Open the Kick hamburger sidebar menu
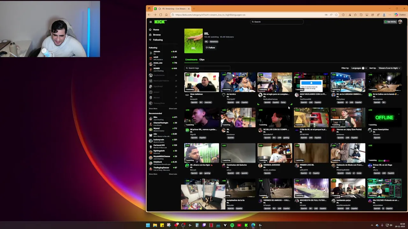Image resolution: width=408 pixels, height=229 pixels. pyautogui.click(x=150, y=22)
